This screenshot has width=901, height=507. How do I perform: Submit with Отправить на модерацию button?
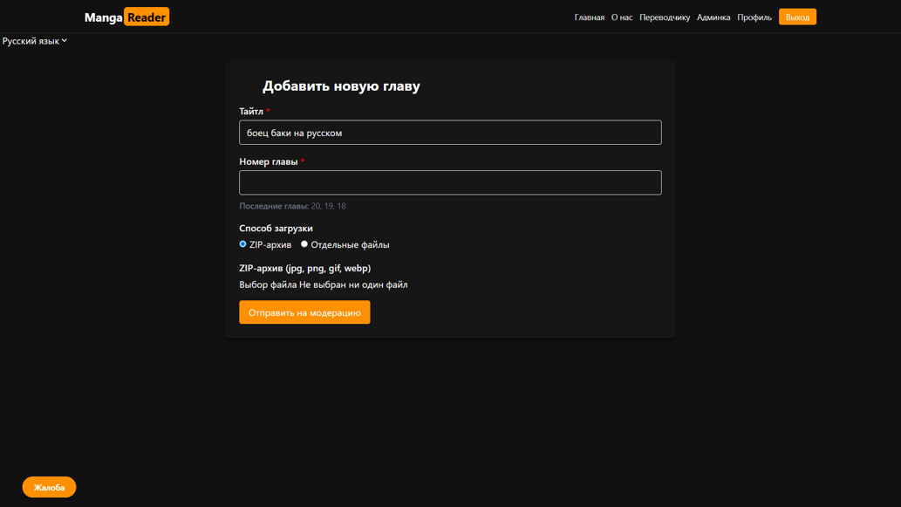304,312
